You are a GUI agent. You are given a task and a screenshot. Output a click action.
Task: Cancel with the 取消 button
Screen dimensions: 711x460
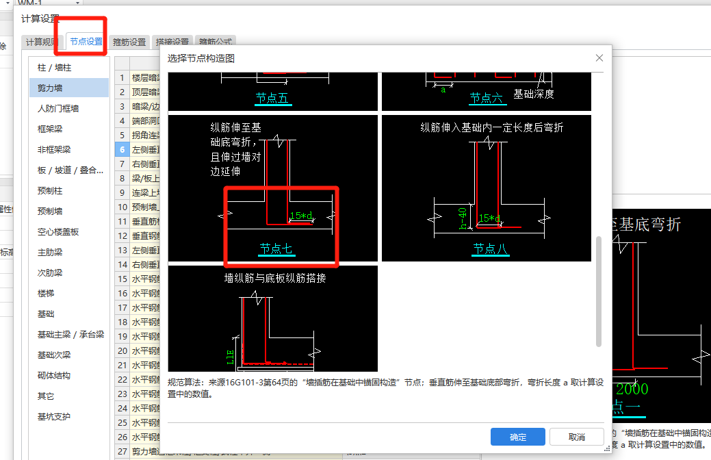(x=576, y=437)
